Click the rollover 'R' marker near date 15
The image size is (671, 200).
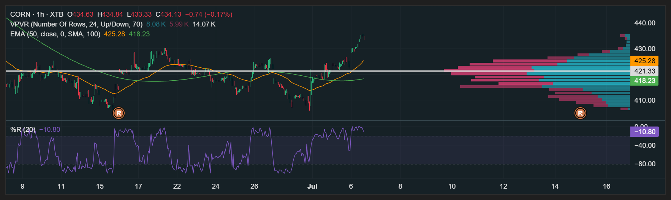(x=119, y=113)
